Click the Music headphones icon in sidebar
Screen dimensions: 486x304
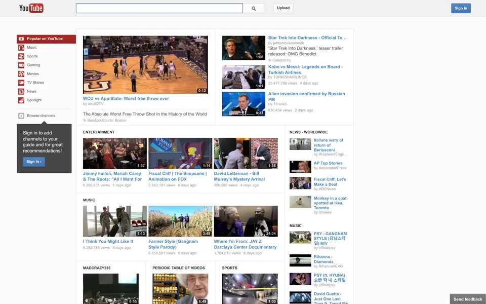coord(21,48)
